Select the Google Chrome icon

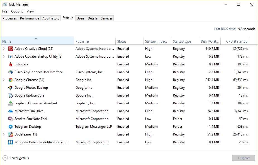[x=11, y=80]
